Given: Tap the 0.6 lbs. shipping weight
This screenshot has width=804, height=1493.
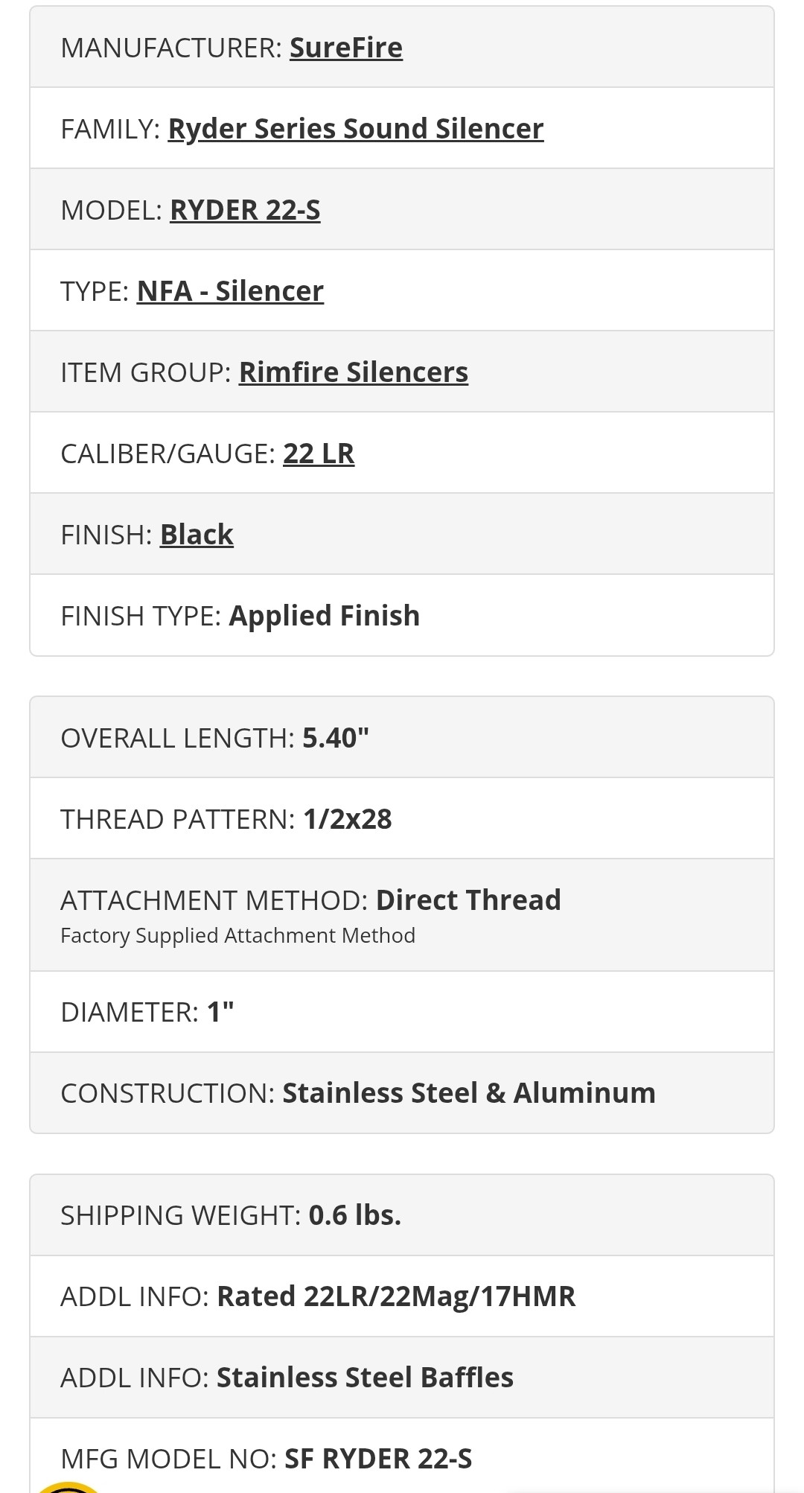Looking at the screenshot, I should click(355, 1215).
